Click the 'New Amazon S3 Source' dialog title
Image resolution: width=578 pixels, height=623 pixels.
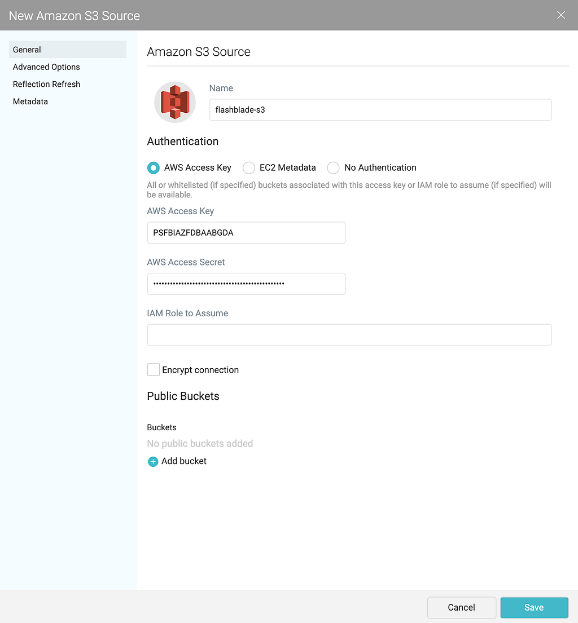pos(75,15)
